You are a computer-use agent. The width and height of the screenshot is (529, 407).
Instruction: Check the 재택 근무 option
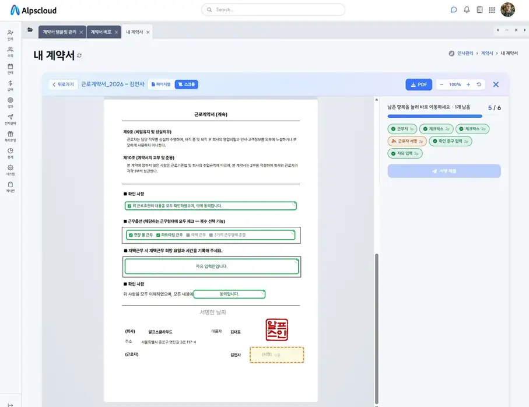click(188, 235)
